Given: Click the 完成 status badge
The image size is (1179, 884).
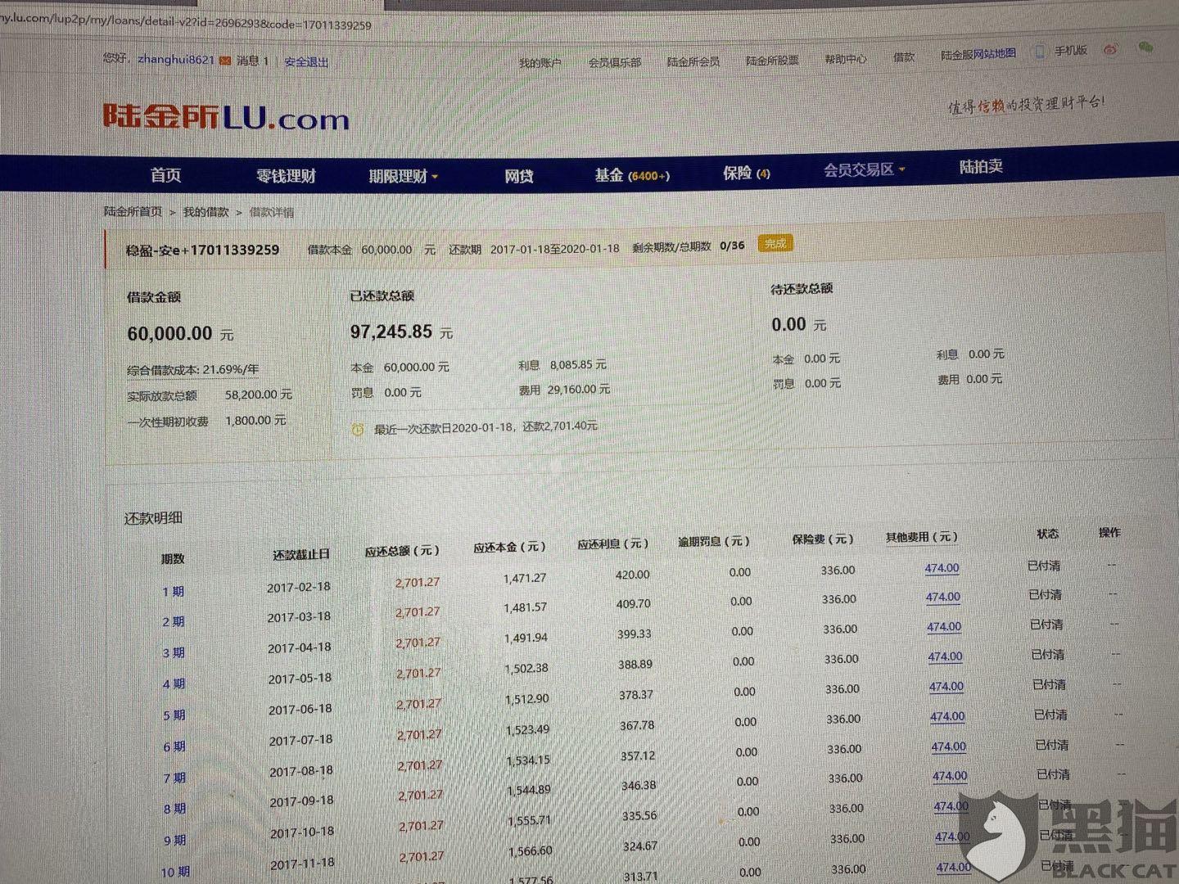Looking at the screenshot, I should tap(775, 243).
